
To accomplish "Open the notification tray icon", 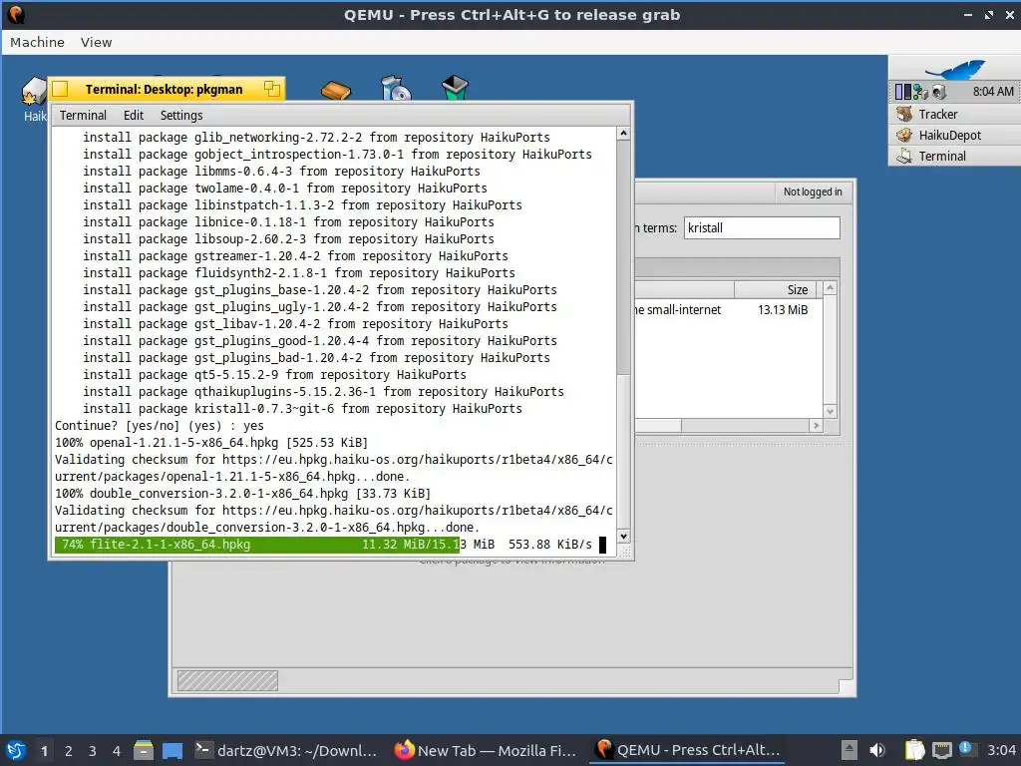I will point(966,749).
